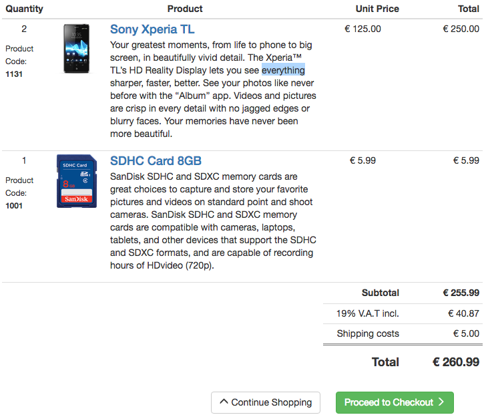Click the highlighted word "everything" in description
The height and width of the screenshot is (419, 486).
coord(283,70)
